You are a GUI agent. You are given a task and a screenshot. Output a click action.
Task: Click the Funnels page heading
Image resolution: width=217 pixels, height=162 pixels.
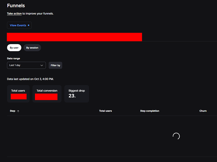[16, 6]
